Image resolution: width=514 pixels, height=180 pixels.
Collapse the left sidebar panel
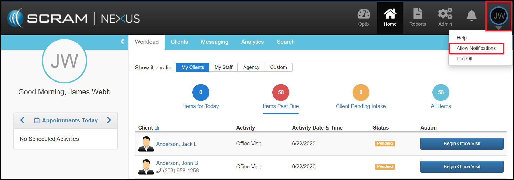[x=122, y=42]
